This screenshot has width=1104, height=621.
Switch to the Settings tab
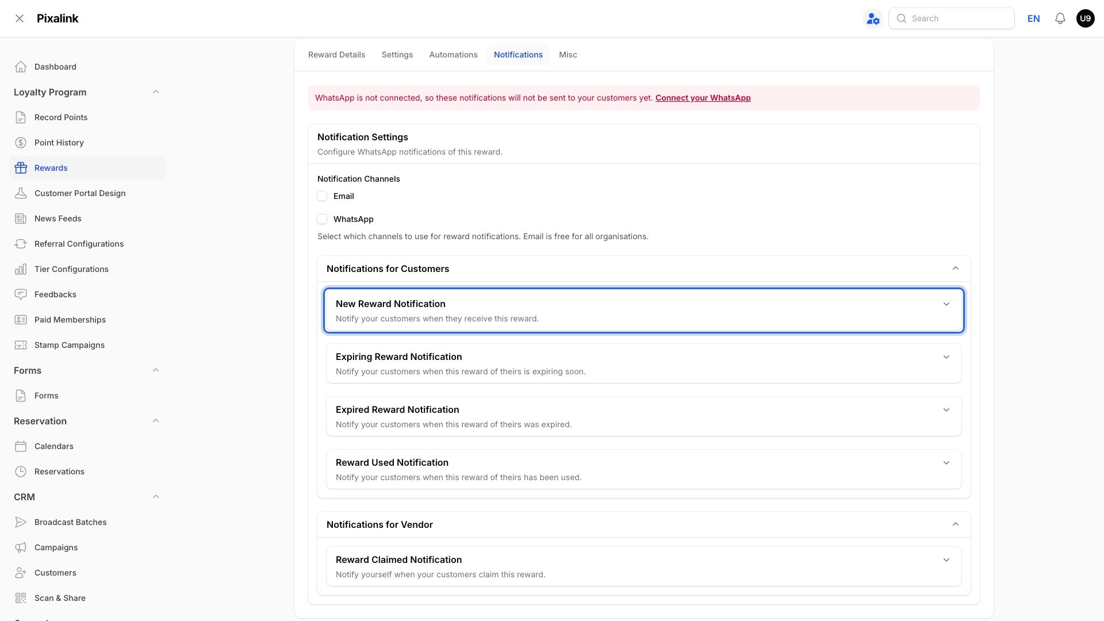[397, 55]
